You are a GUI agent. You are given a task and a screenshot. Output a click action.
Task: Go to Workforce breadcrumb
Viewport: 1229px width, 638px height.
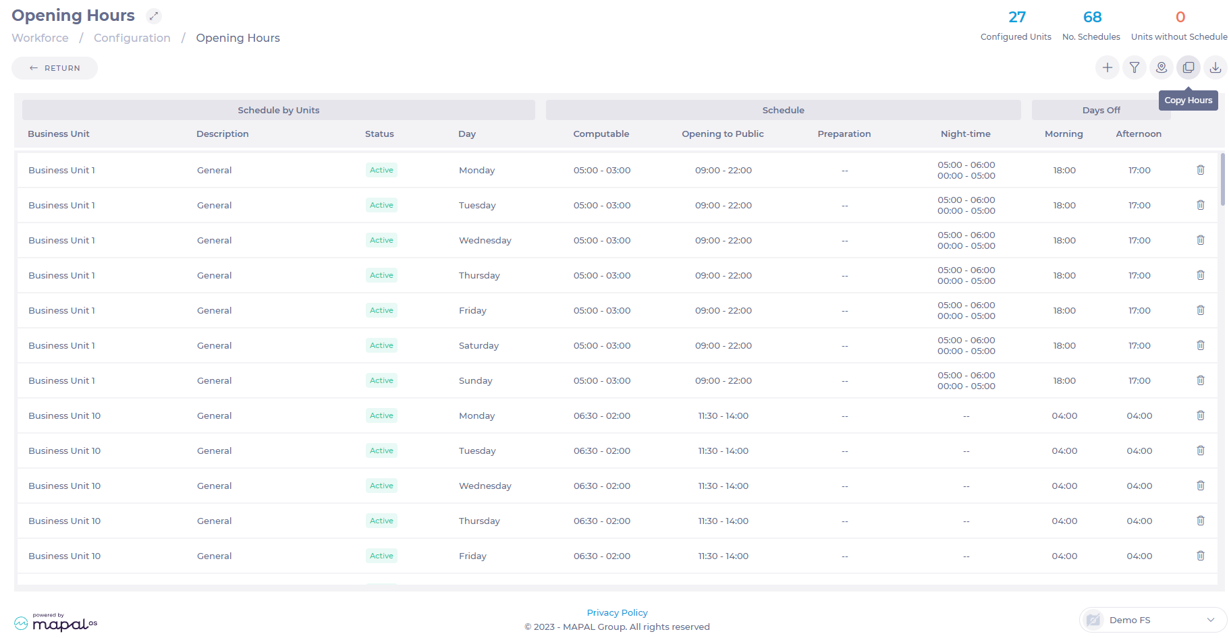(x=40, y=38)
